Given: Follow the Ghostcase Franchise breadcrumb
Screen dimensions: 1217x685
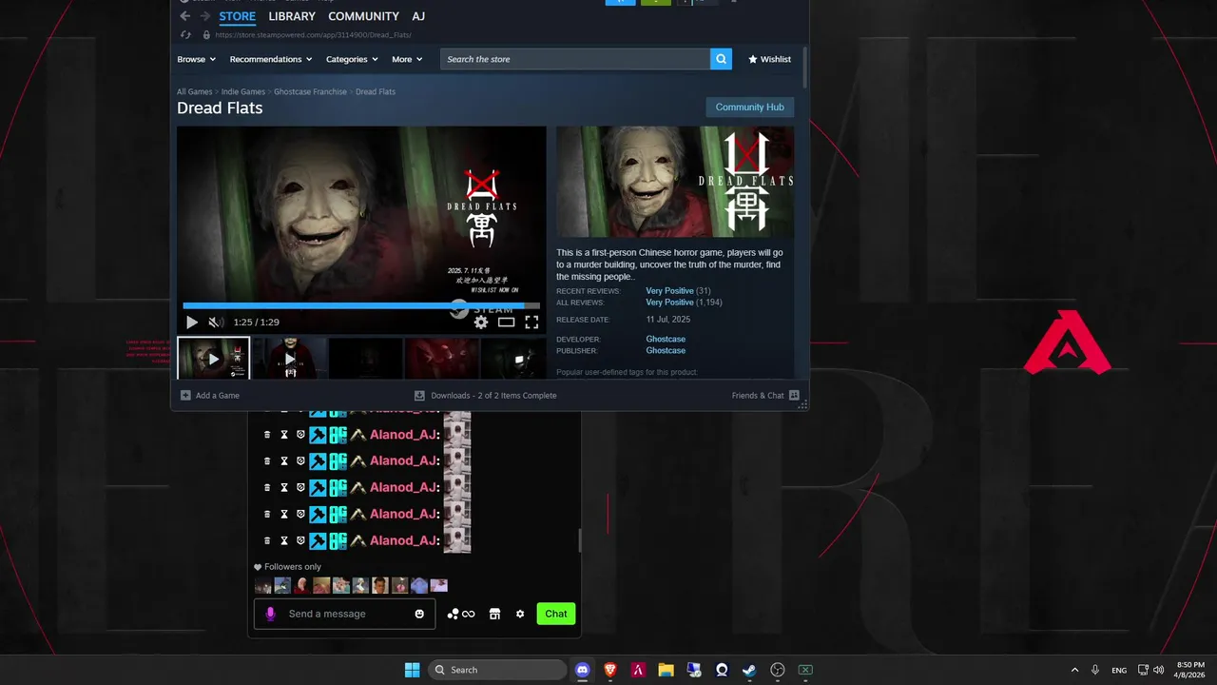Looking at the screenshot, I should pos(310,92).
